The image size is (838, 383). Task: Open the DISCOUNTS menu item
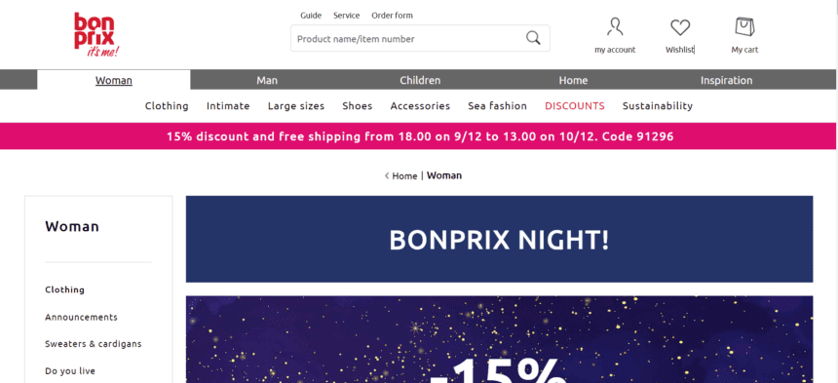coord(575,106)
